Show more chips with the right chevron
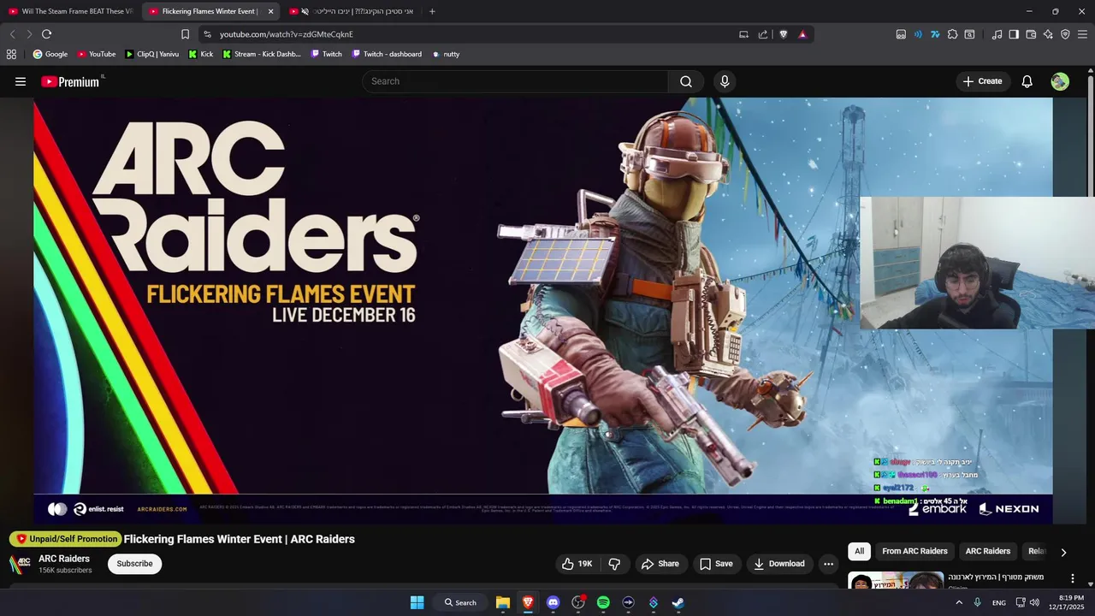This screenshot has height=616, width=1095. tap(1063, 552)
